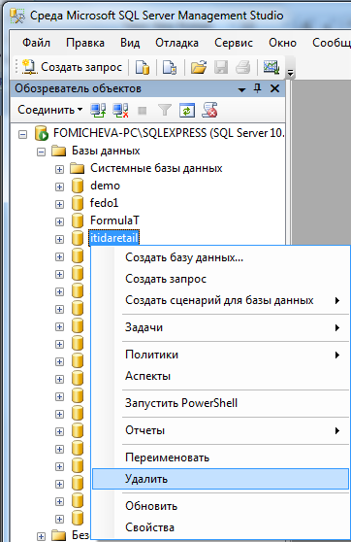Click the SSMS title bar application icon
Screen dimensions: 351x542
17,16
